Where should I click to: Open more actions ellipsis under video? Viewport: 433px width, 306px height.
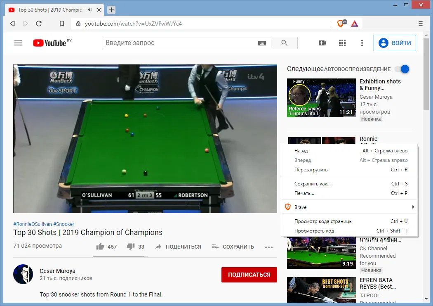click(269, 247)
